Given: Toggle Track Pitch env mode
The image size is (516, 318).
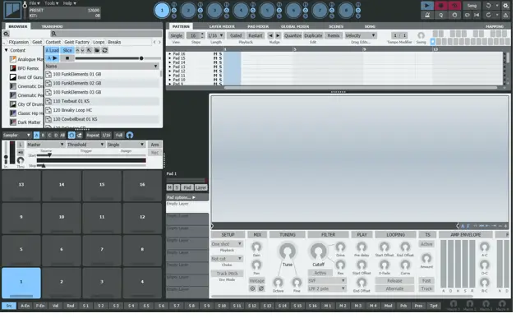Looking at the screenshot, I should pyautogui.click(x=227, y=274).
